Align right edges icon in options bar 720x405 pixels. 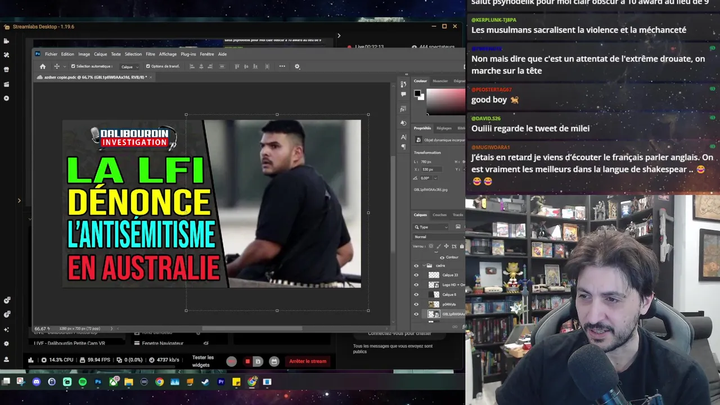(x=210, y=66)
